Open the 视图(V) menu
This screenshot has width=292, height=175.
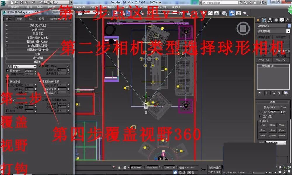51,7
